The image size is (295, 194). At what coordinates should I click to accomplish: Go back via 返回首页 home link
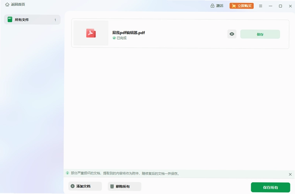(15, 4)
